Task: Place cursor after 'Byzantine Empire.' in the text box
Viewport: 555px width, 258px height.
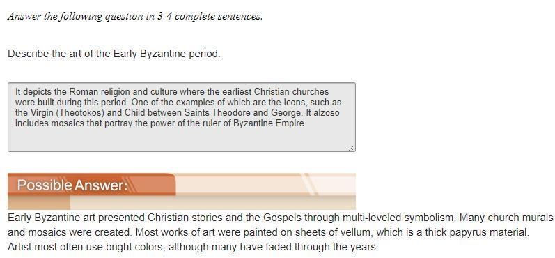Action: click(x=306, y=123)
